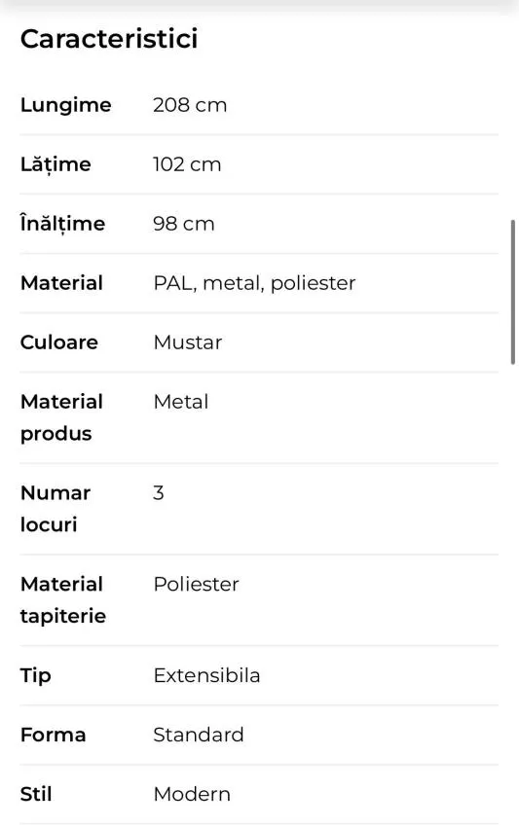This screenshot has width=519, height=827.
Task: Click the Modern style value
Action: [192, 794]
